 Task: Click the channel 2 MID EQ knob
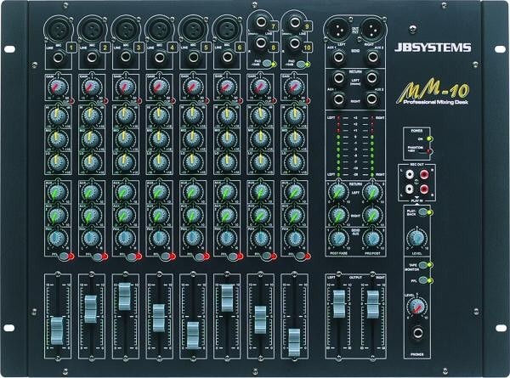pyautogui.click(x=92, y=138)
